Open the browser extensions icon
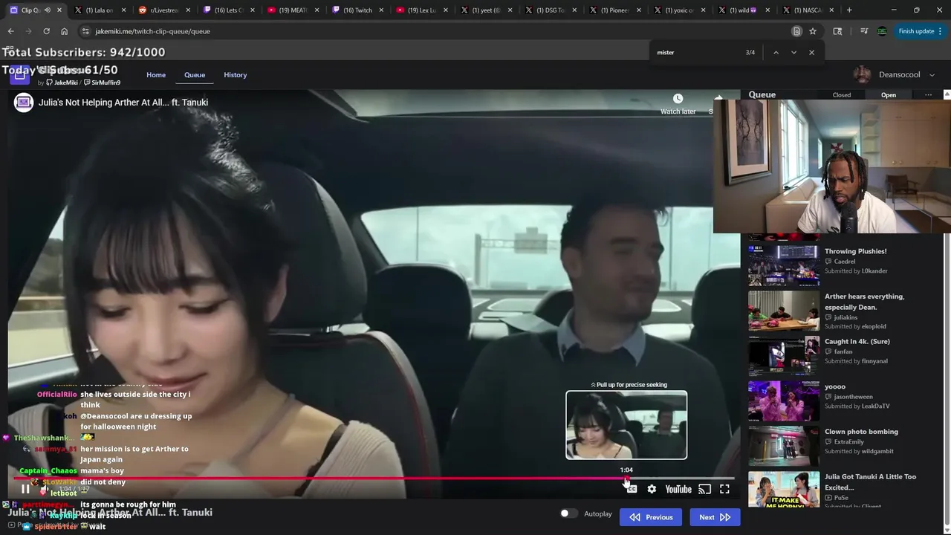 click(x=837, y=31)
